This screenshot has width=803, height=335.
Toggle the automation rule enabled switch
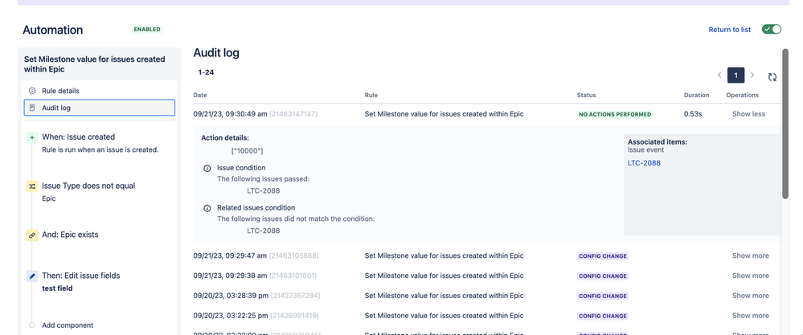pyautogui.click(x=771, y=29)
